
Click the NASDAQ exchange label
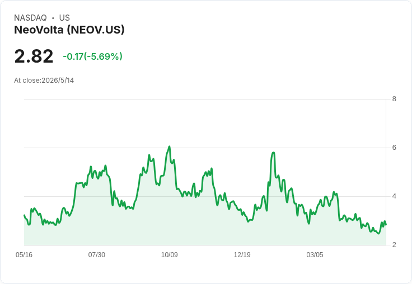[x=30, y=18]
